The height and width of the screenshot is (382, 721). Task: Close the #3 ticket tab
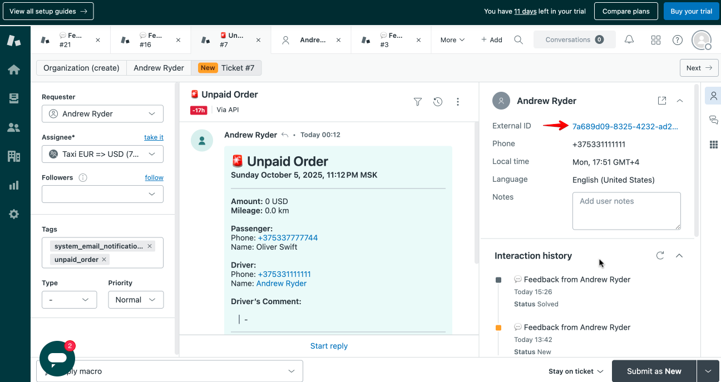tap(418, 40)
